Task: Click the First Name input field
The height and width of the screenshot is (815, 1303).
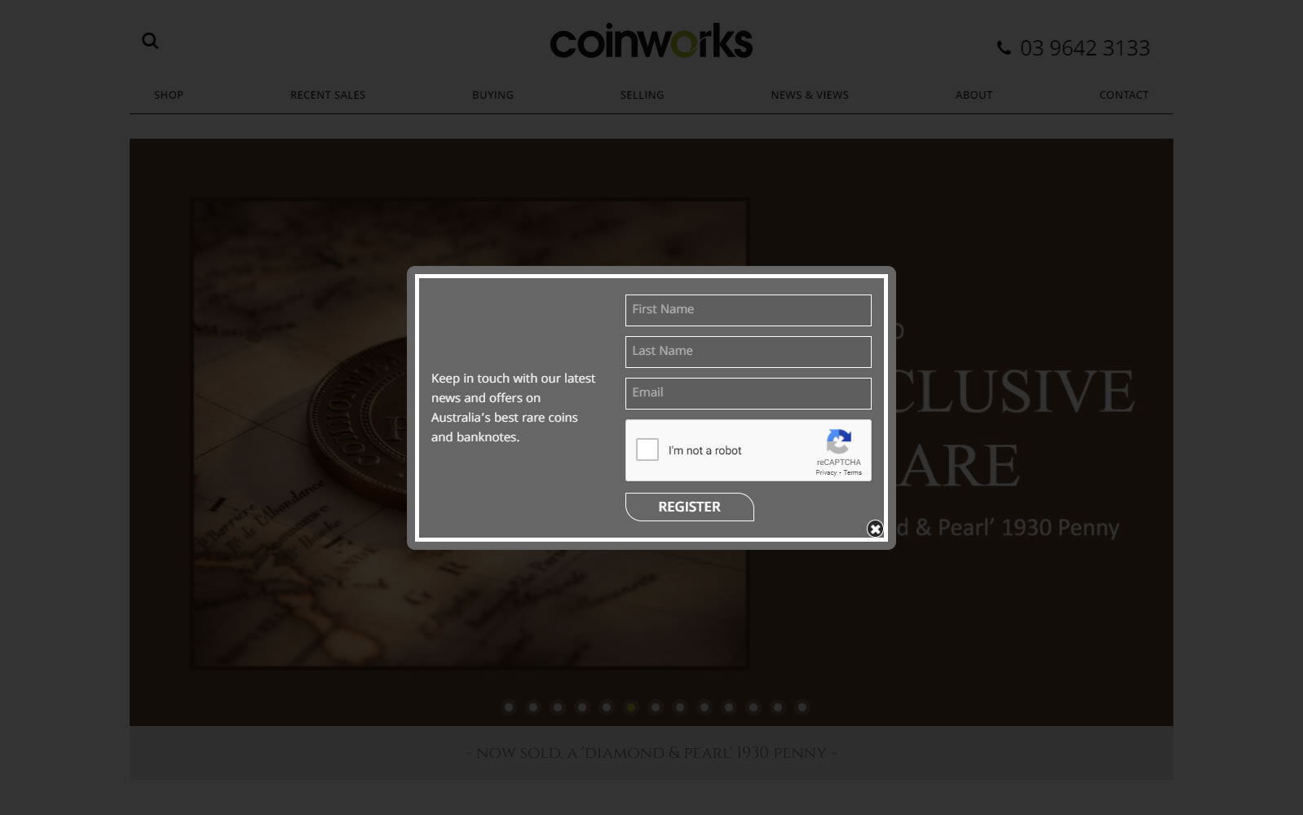Action: (749, 310)
